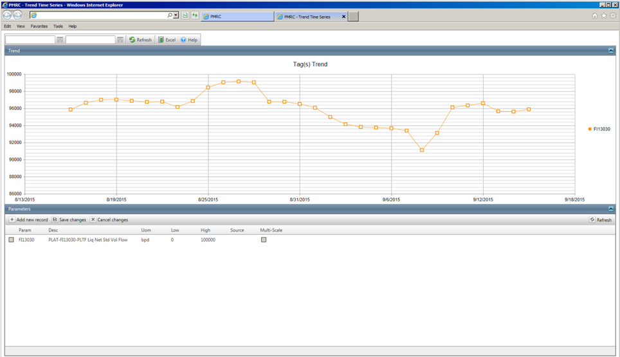Screen dimensions: 620x357
Task: Click Save changes button
Action: [x=69, y=220]
